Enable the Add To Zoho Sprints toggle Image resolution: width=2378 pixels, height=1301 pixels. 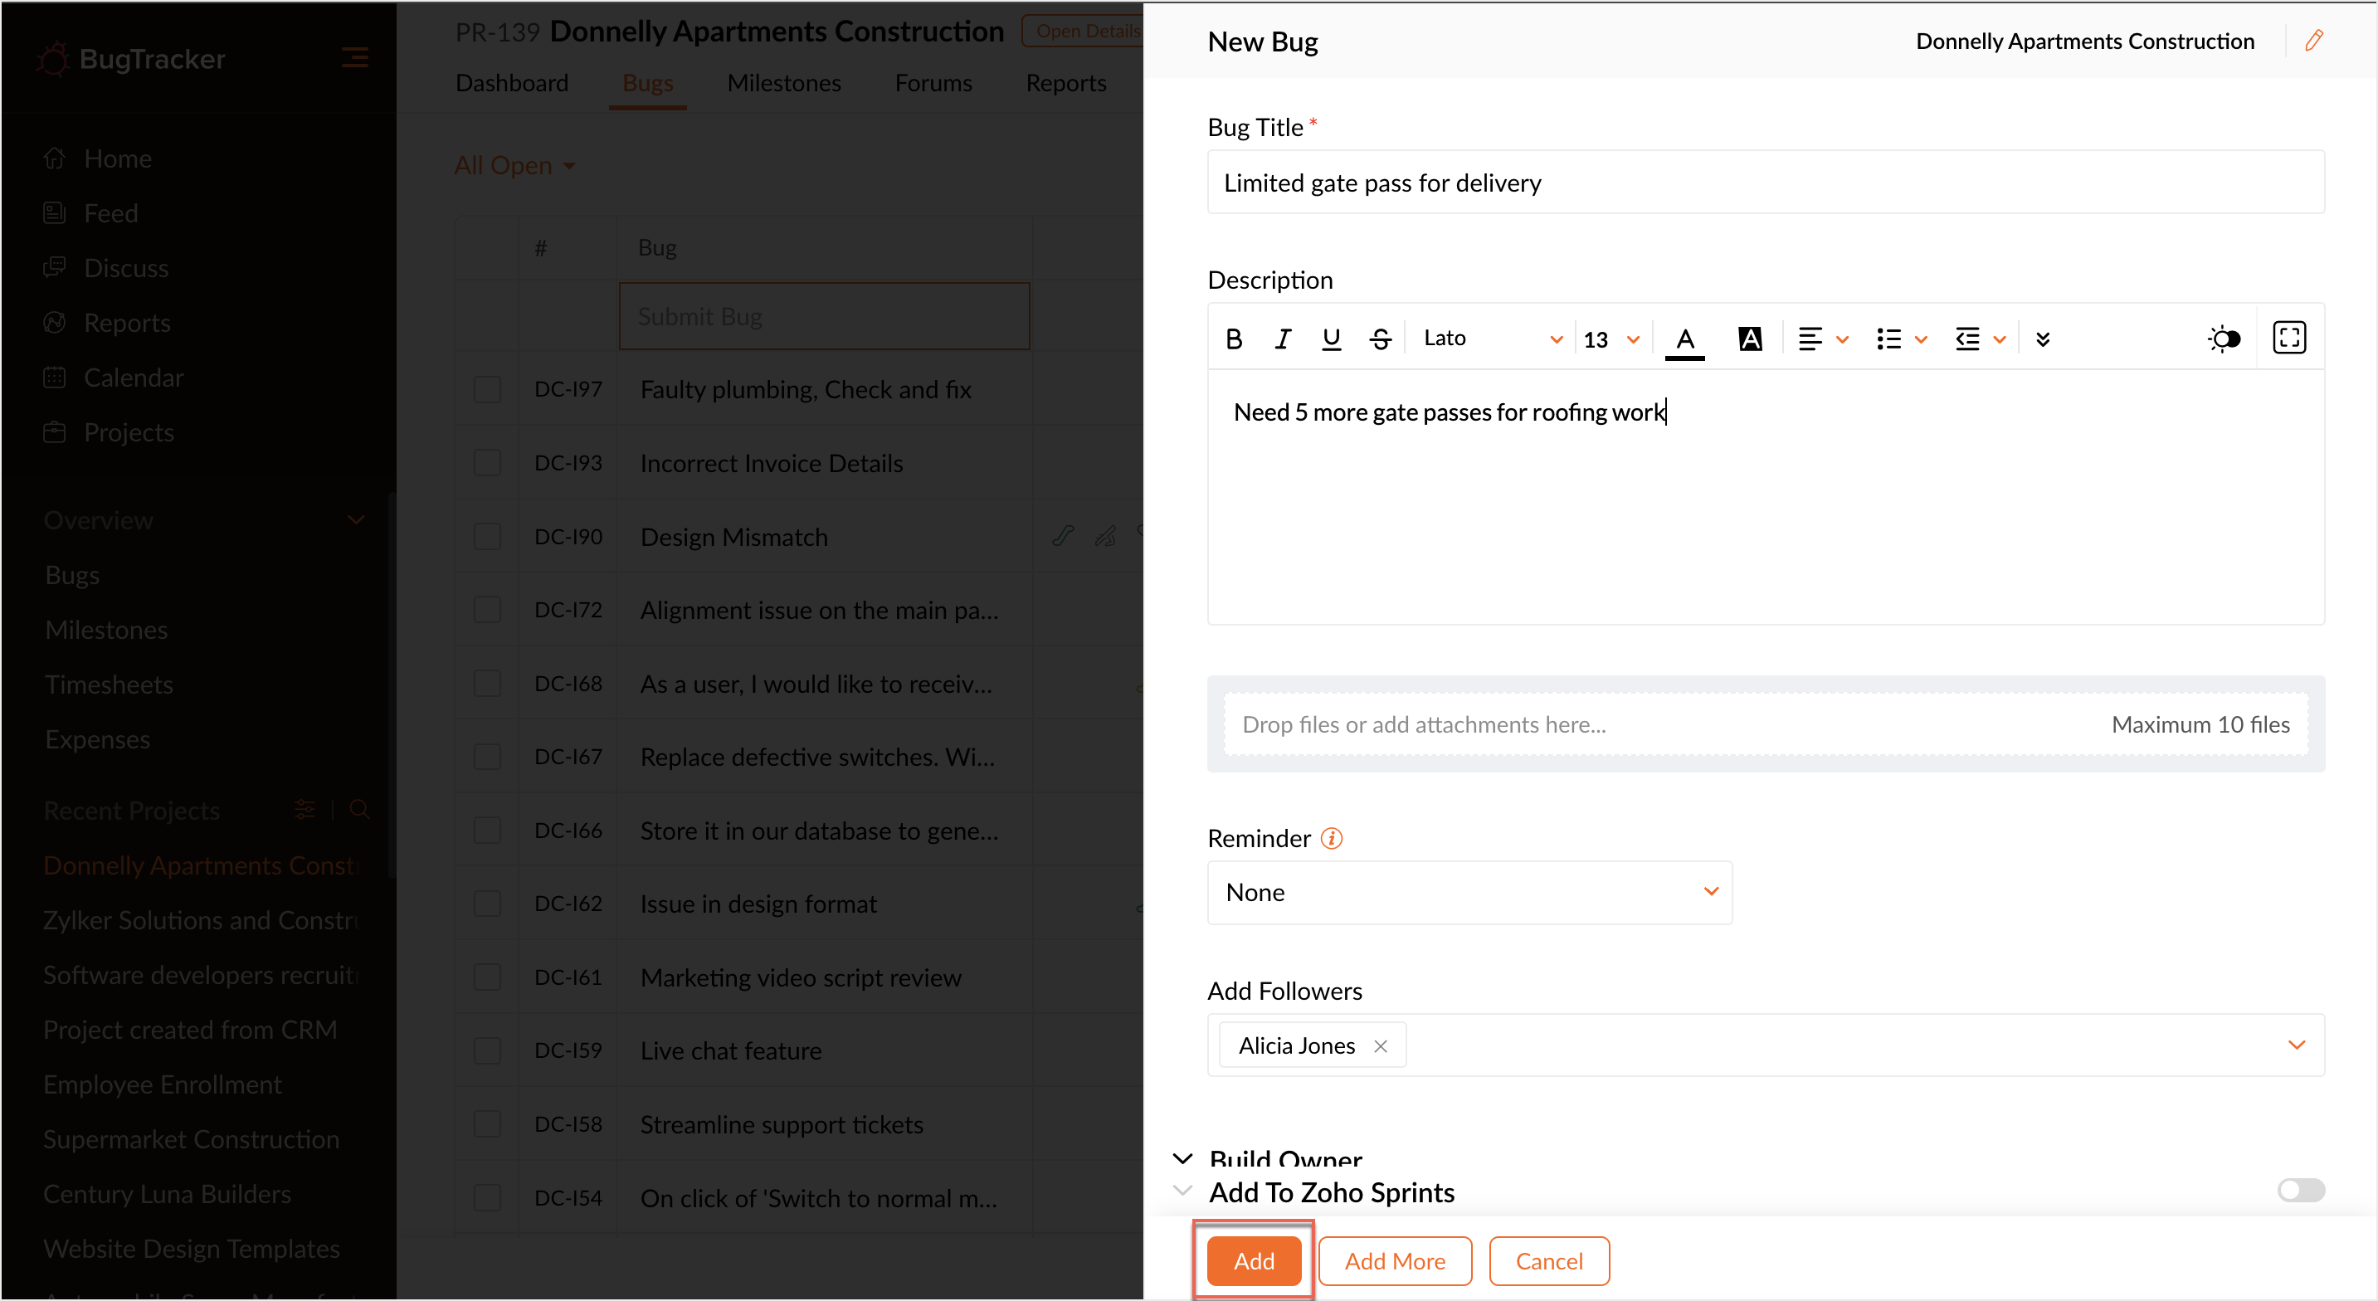coord(2301,1190)
